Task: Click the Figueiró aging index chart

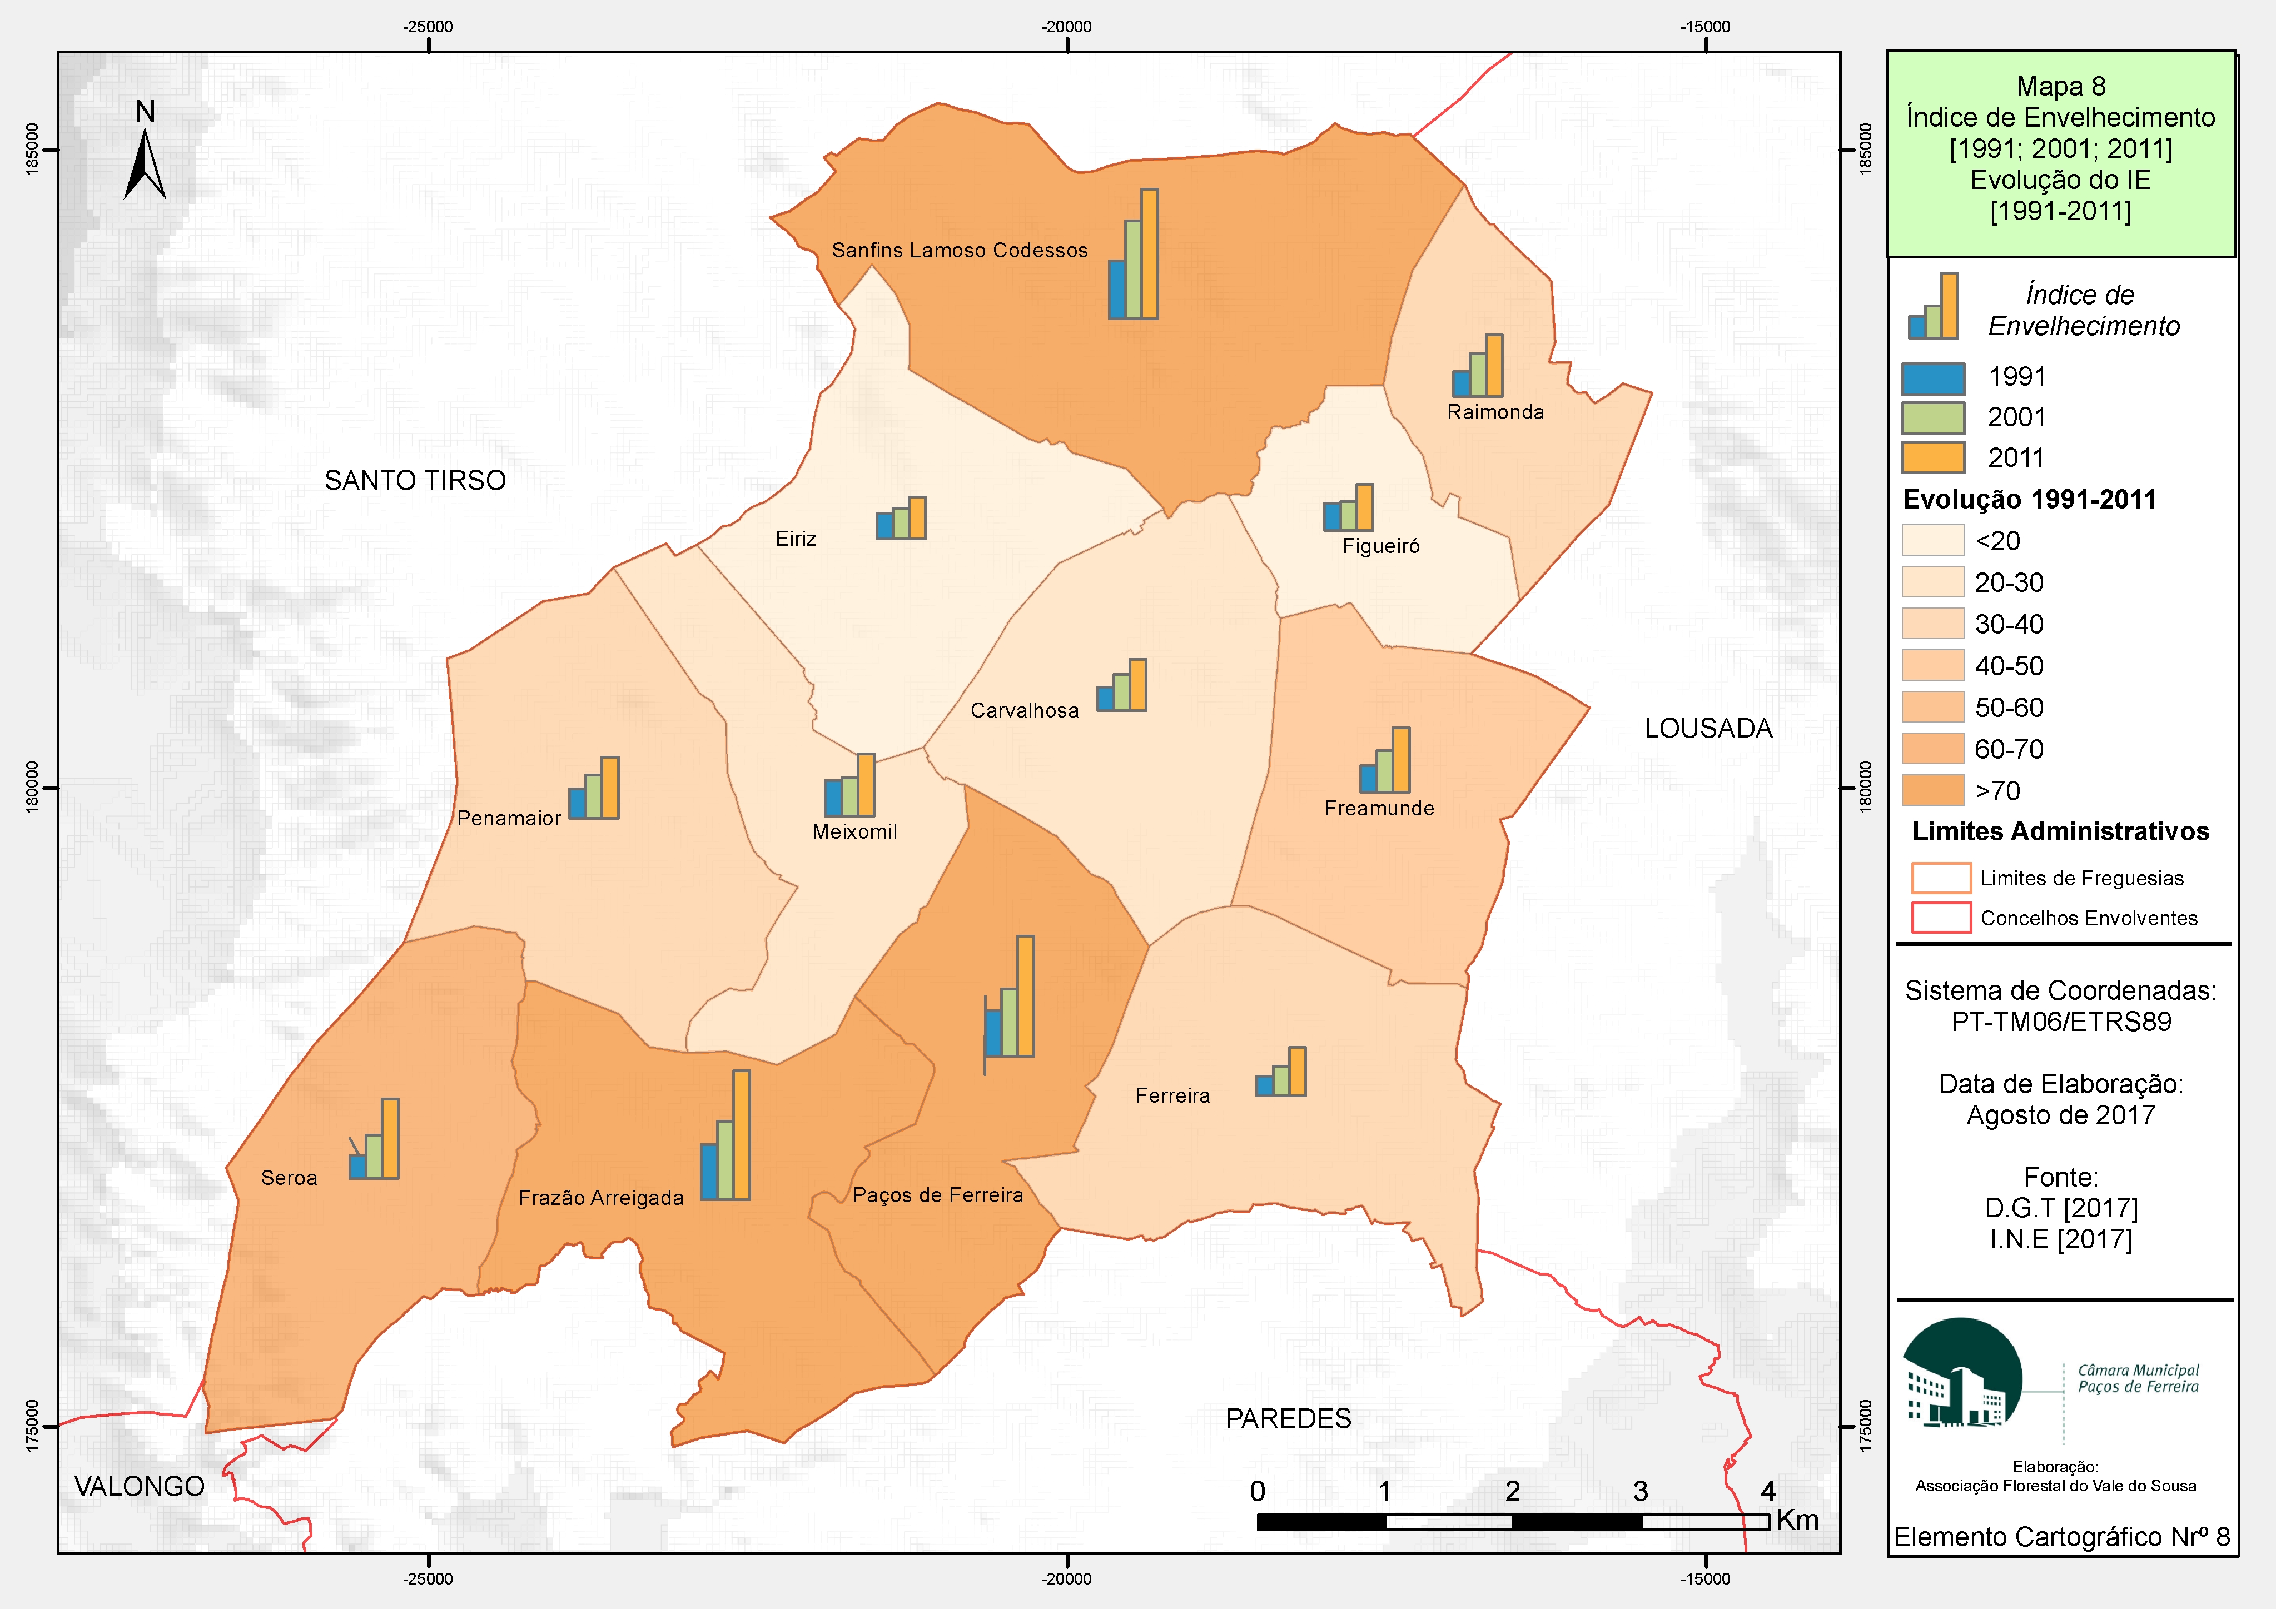Action: (x=1348, y=507)
